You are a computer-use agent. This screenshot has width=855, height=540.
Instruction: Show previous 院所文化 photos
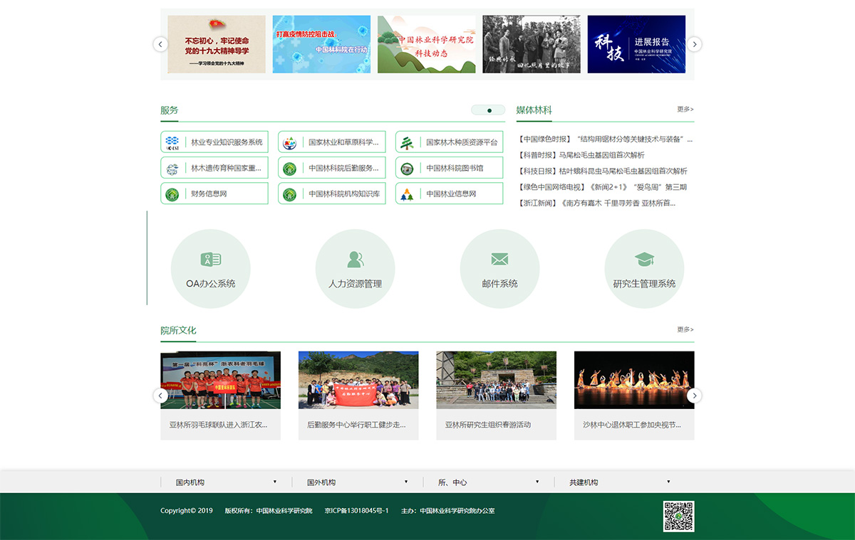(x=160, y=396)
